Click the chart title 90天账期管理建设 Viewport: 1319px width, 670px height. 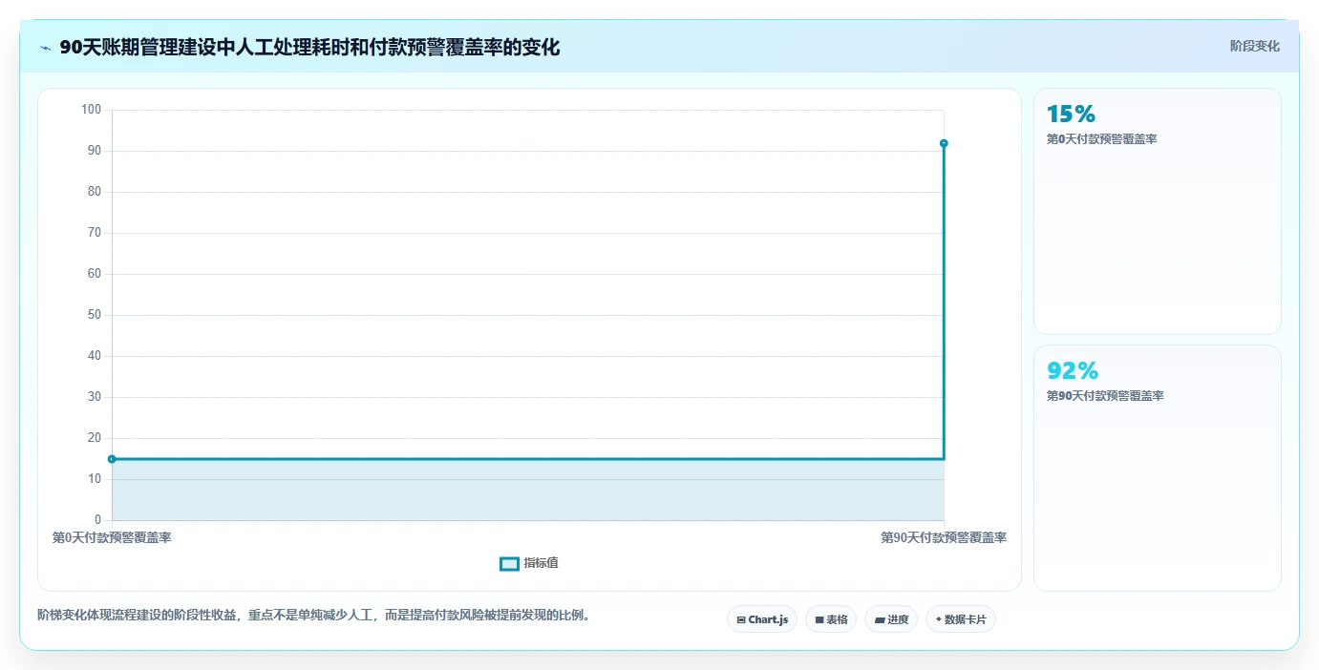click(309, 47)
